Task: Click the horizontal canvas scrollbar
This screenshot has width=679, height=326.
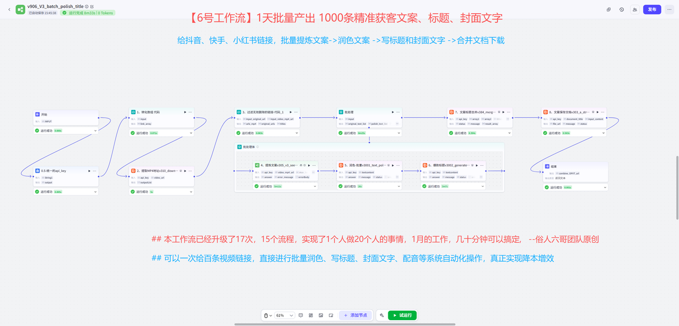Action: coord(345,324)
